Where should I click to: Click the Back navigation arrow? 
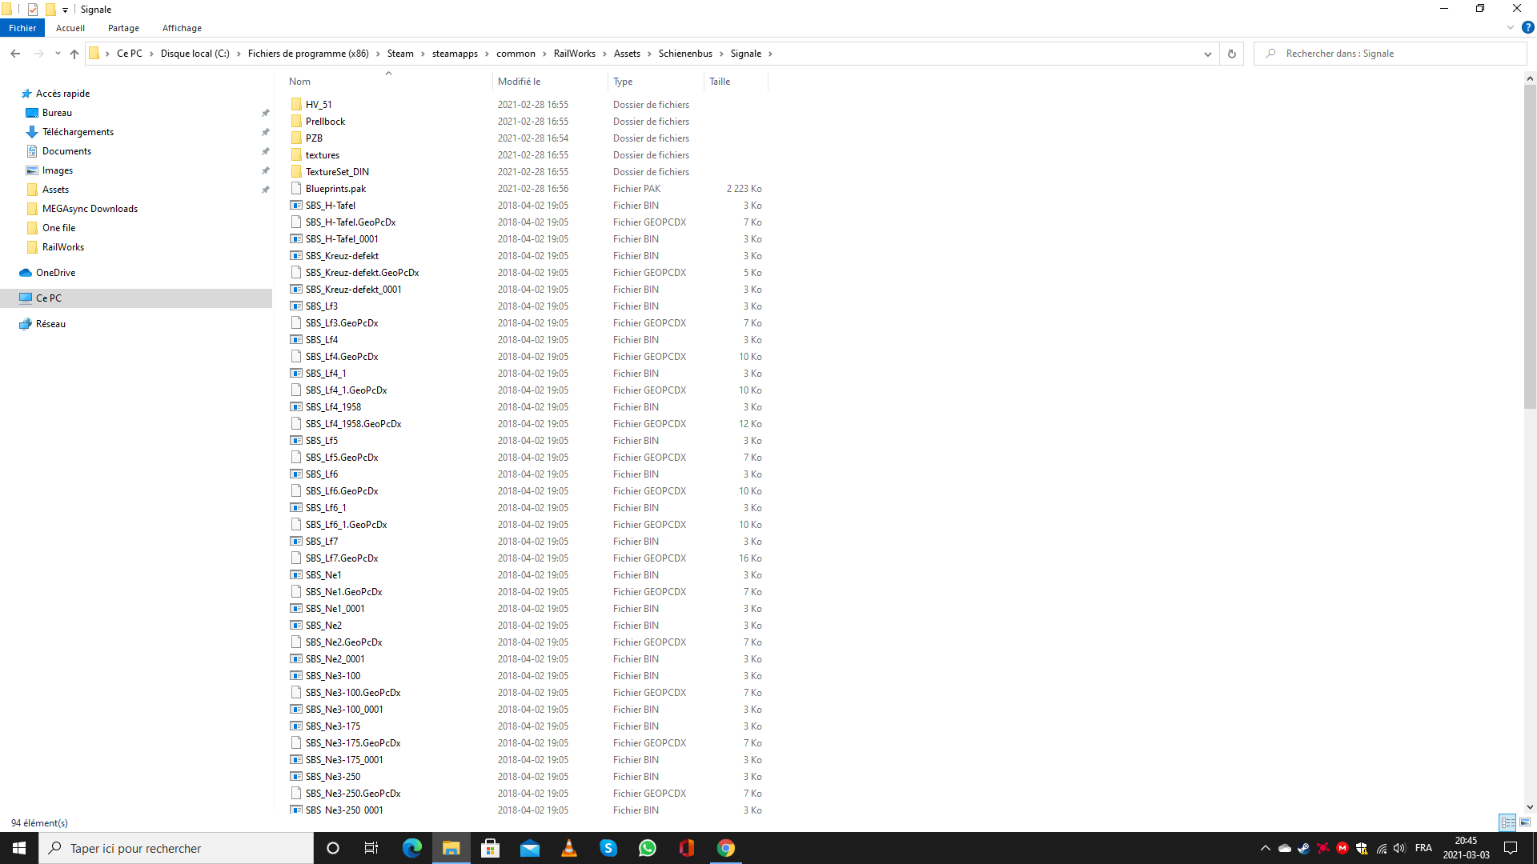tap(15, 54)
